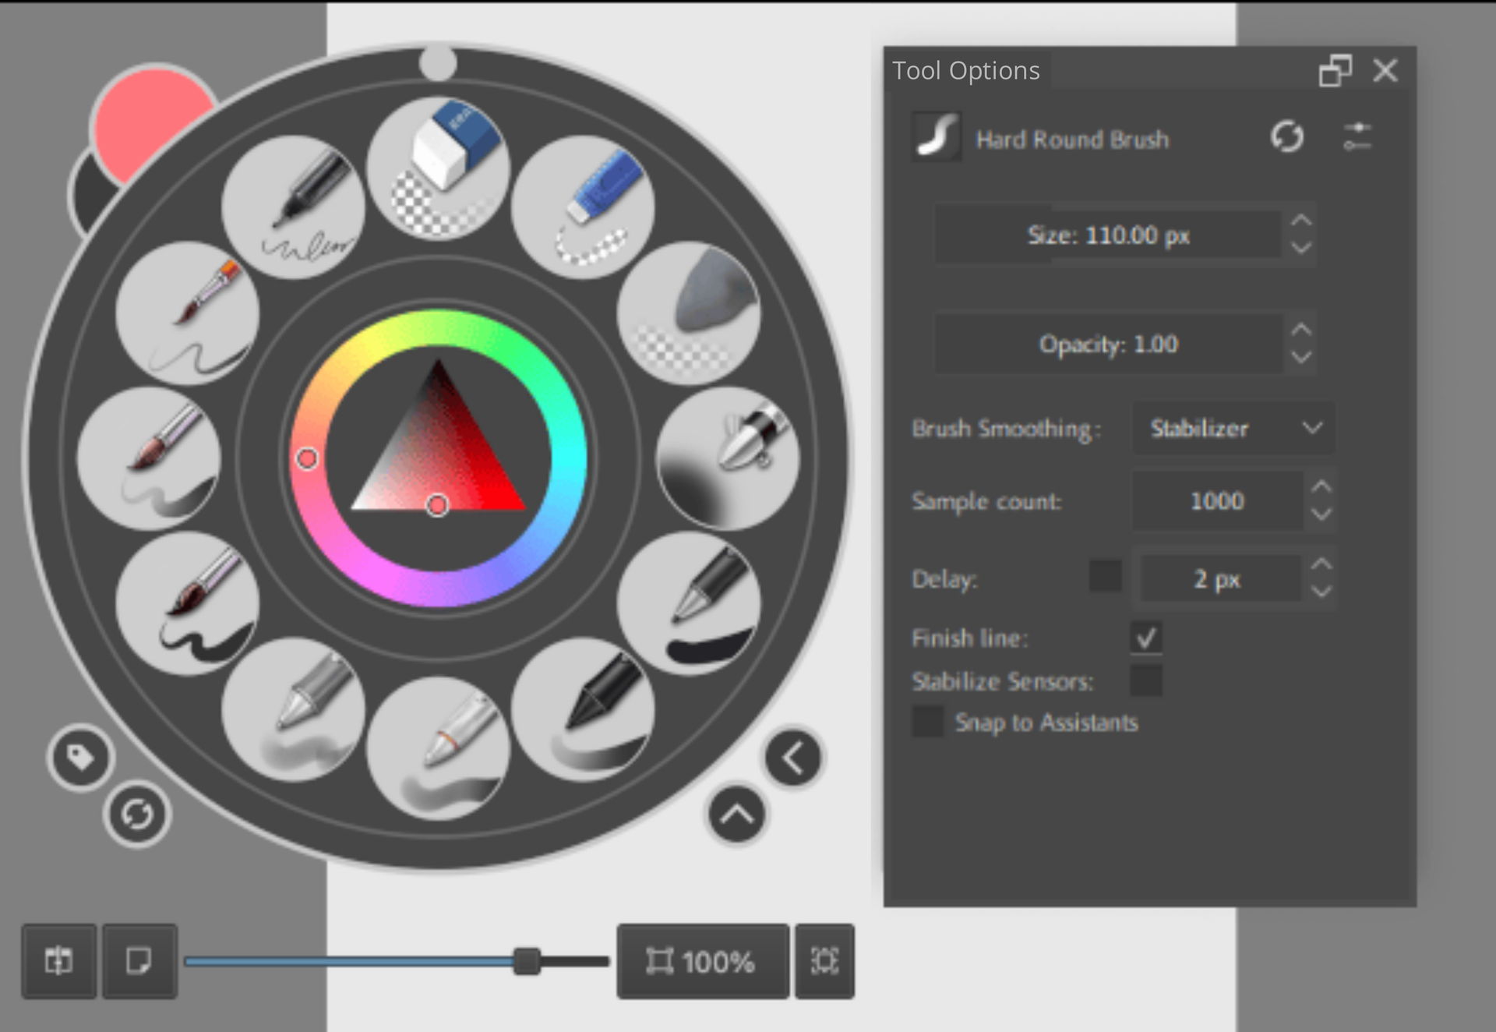Click the fit-to-view button beside 100%
1496x1032 pixels.
pos(824,961)
